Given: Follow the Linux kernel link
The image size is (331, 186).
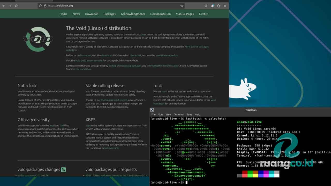Looking at the screenshot, I should (143, 34).
